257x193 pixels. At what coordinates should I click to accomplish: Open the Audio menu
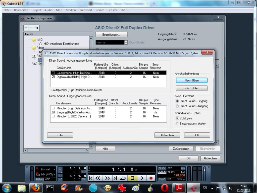click(48, 10)
